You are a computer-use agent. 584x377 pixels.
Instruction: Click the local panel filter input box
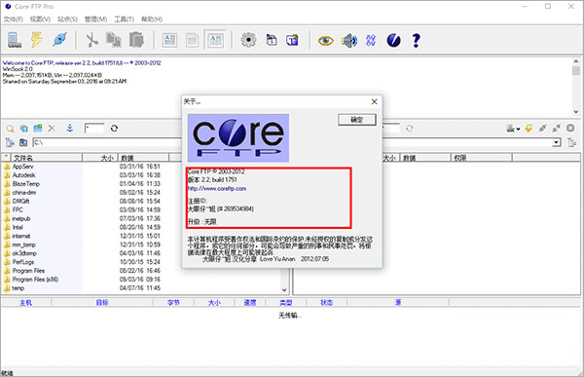click(x=94, y=129)
